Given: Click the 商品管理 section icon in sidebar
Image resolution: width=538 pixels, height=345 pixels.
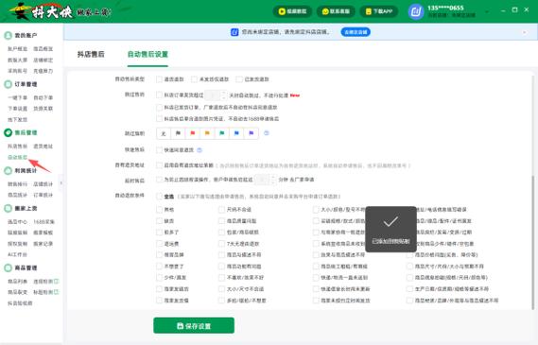Looking at the screenshot, I should (8, 267).
